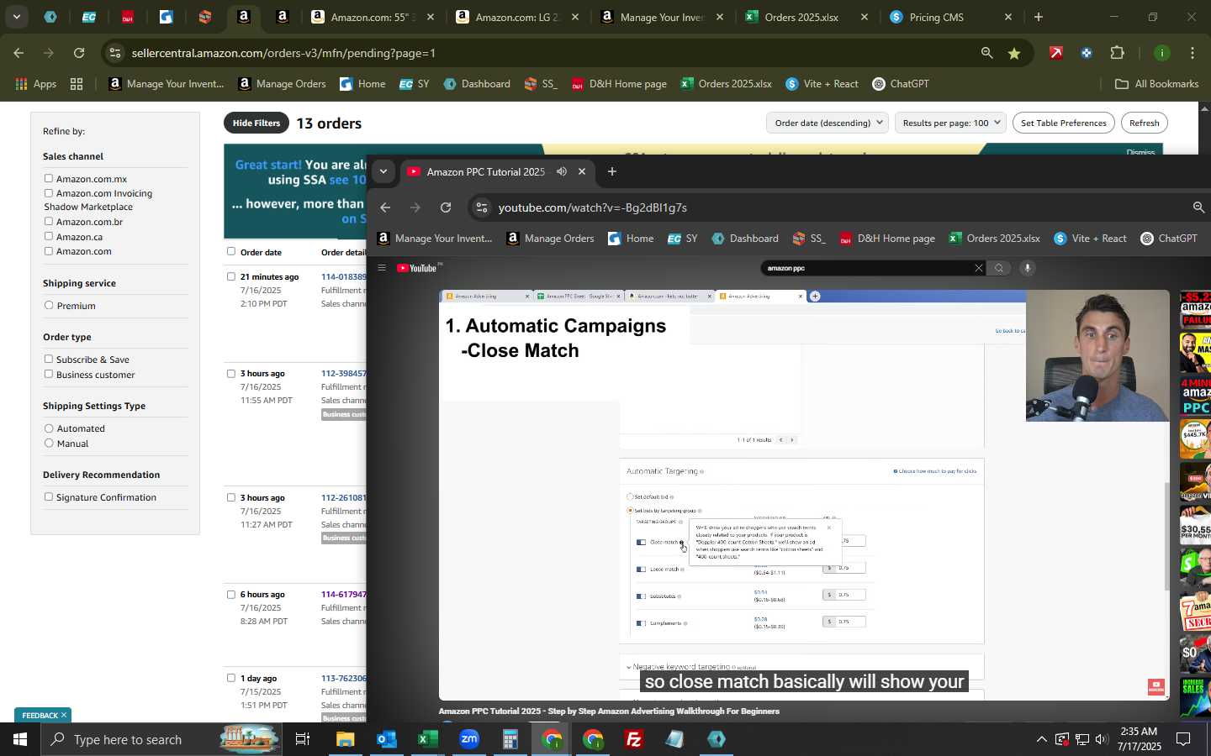Show hidden system tray icons
Screen dimensions: 1211x756
(x=1041, y=739)
